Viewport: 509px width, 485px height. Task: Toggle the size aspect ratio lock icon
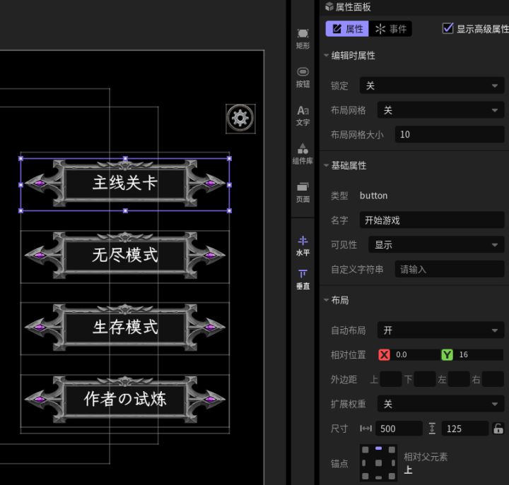(498, 429)
